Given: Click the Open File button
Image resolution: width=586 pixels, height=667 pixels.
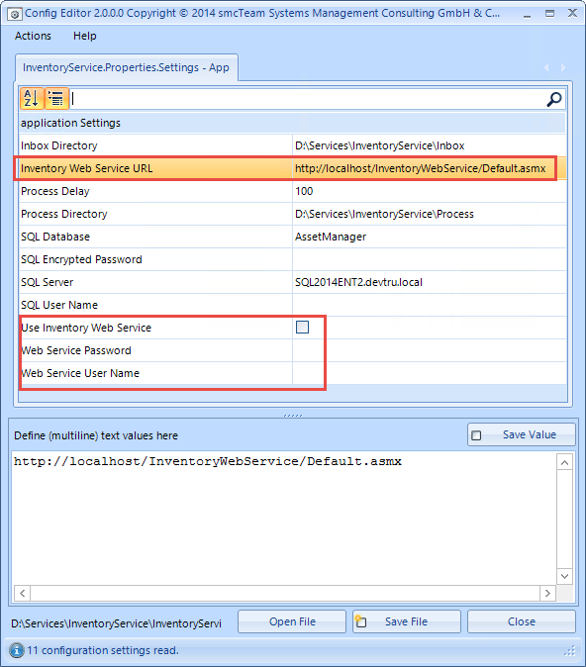Looking at the screenshot, I should tap(292, 621).
